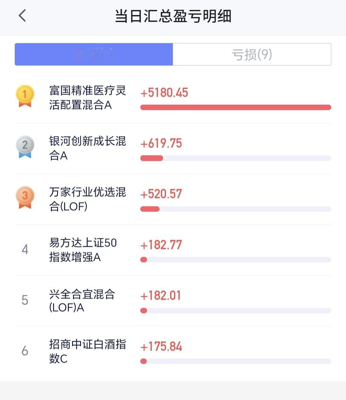Open 易方达上证50指数增强A fund

click(83, 250)
